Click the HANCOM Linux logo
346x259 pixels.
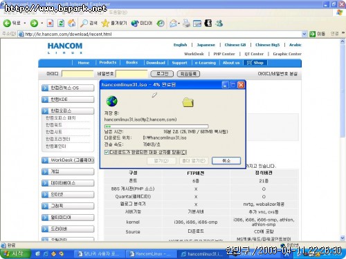(65, 48)
